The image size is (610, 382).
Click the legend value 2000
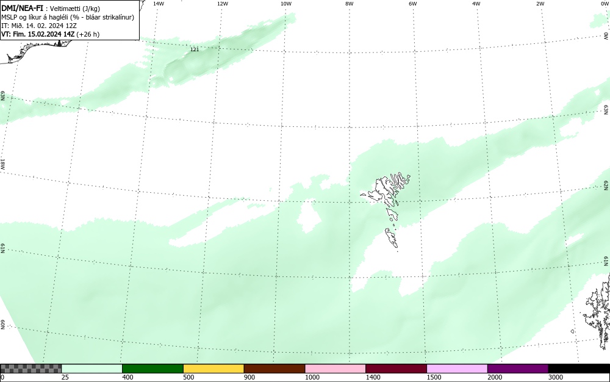495,377
